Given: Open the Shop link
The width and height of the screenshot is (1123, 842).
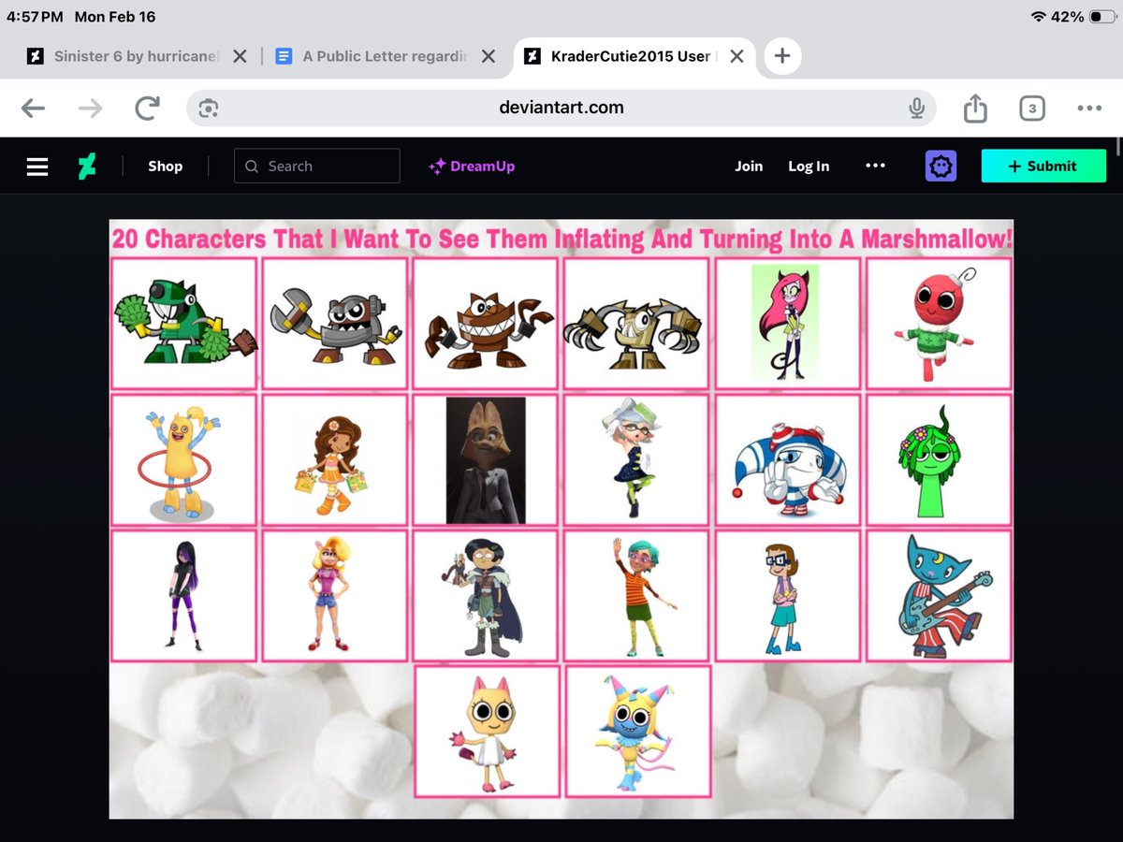Looking at the screenshot, I should [x=165, y=167].
